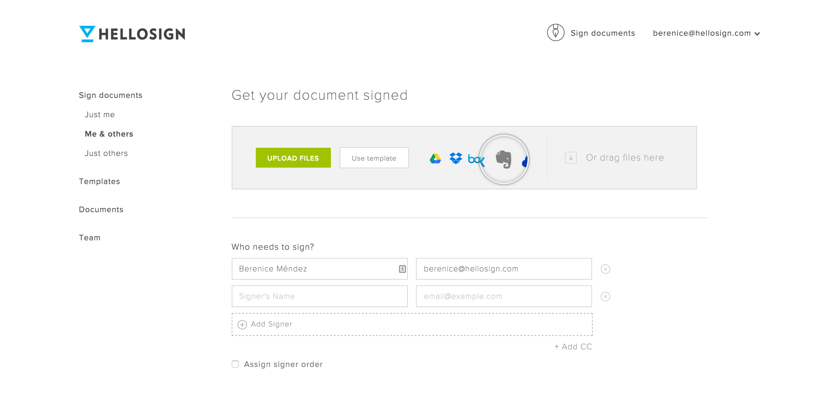The height and width of the screenshot is (398, 839).
Task: Select the Dropbox icon
Action: (454, 158)
